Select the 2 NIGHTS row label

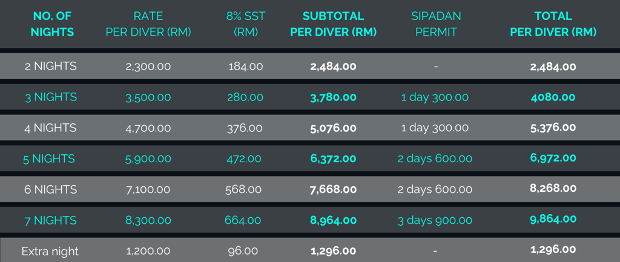coord(51,67)
